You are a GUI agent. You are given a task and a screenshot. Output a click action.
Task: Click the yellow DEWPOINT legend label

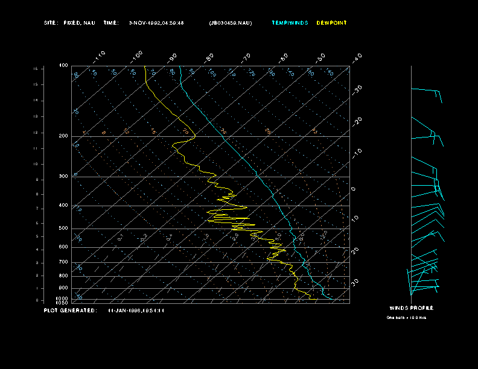(331, 23)
